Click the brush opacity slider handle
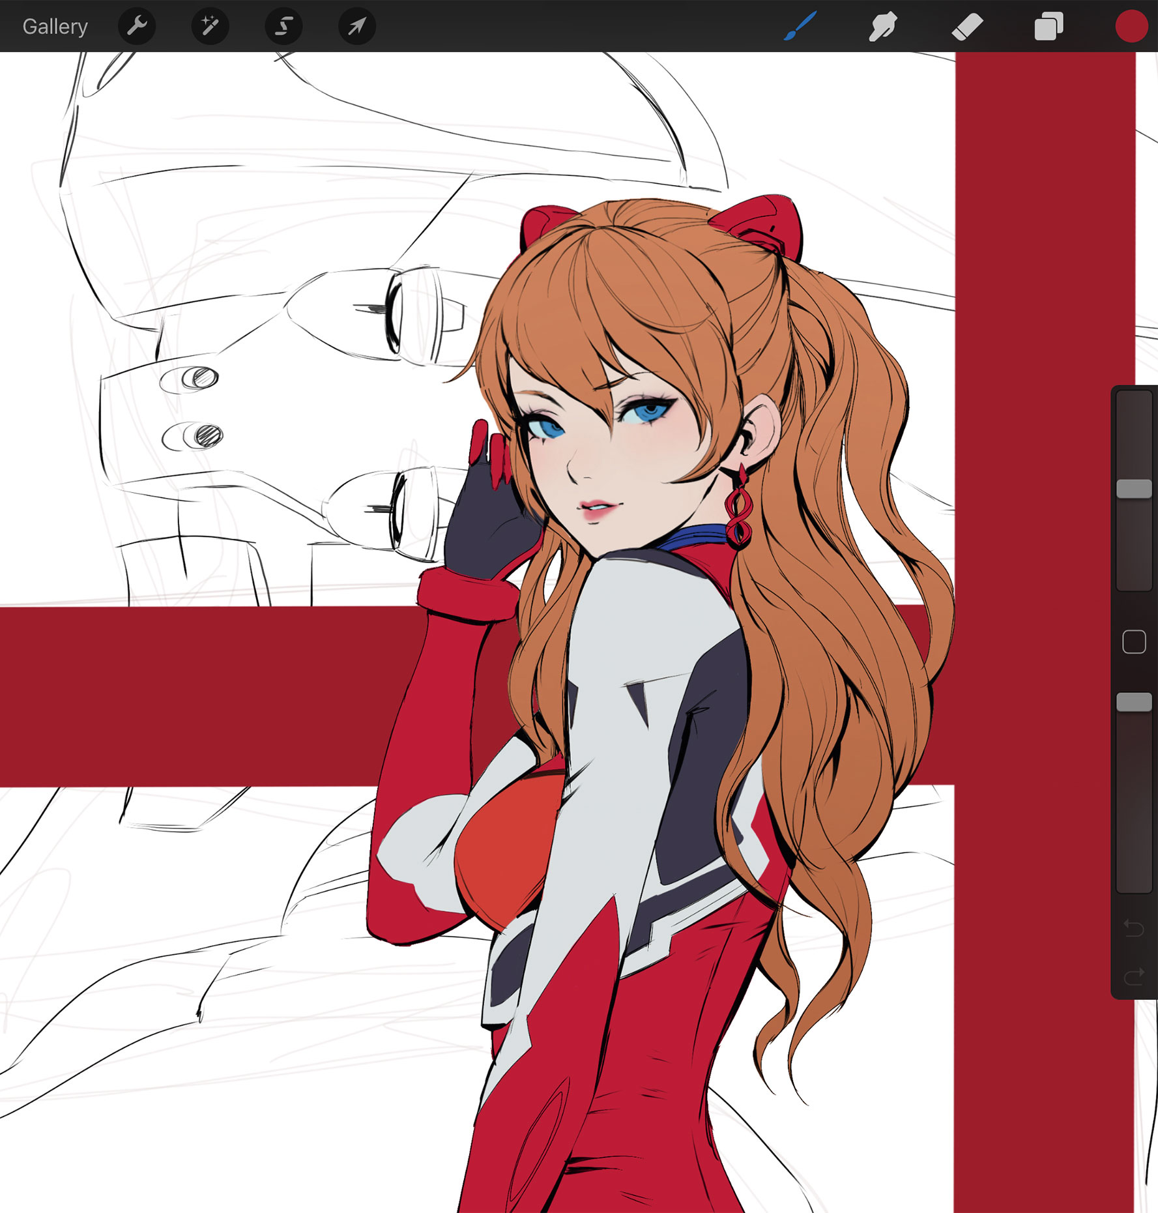The image size is (1158, 1213). (x=1134, y=702)
